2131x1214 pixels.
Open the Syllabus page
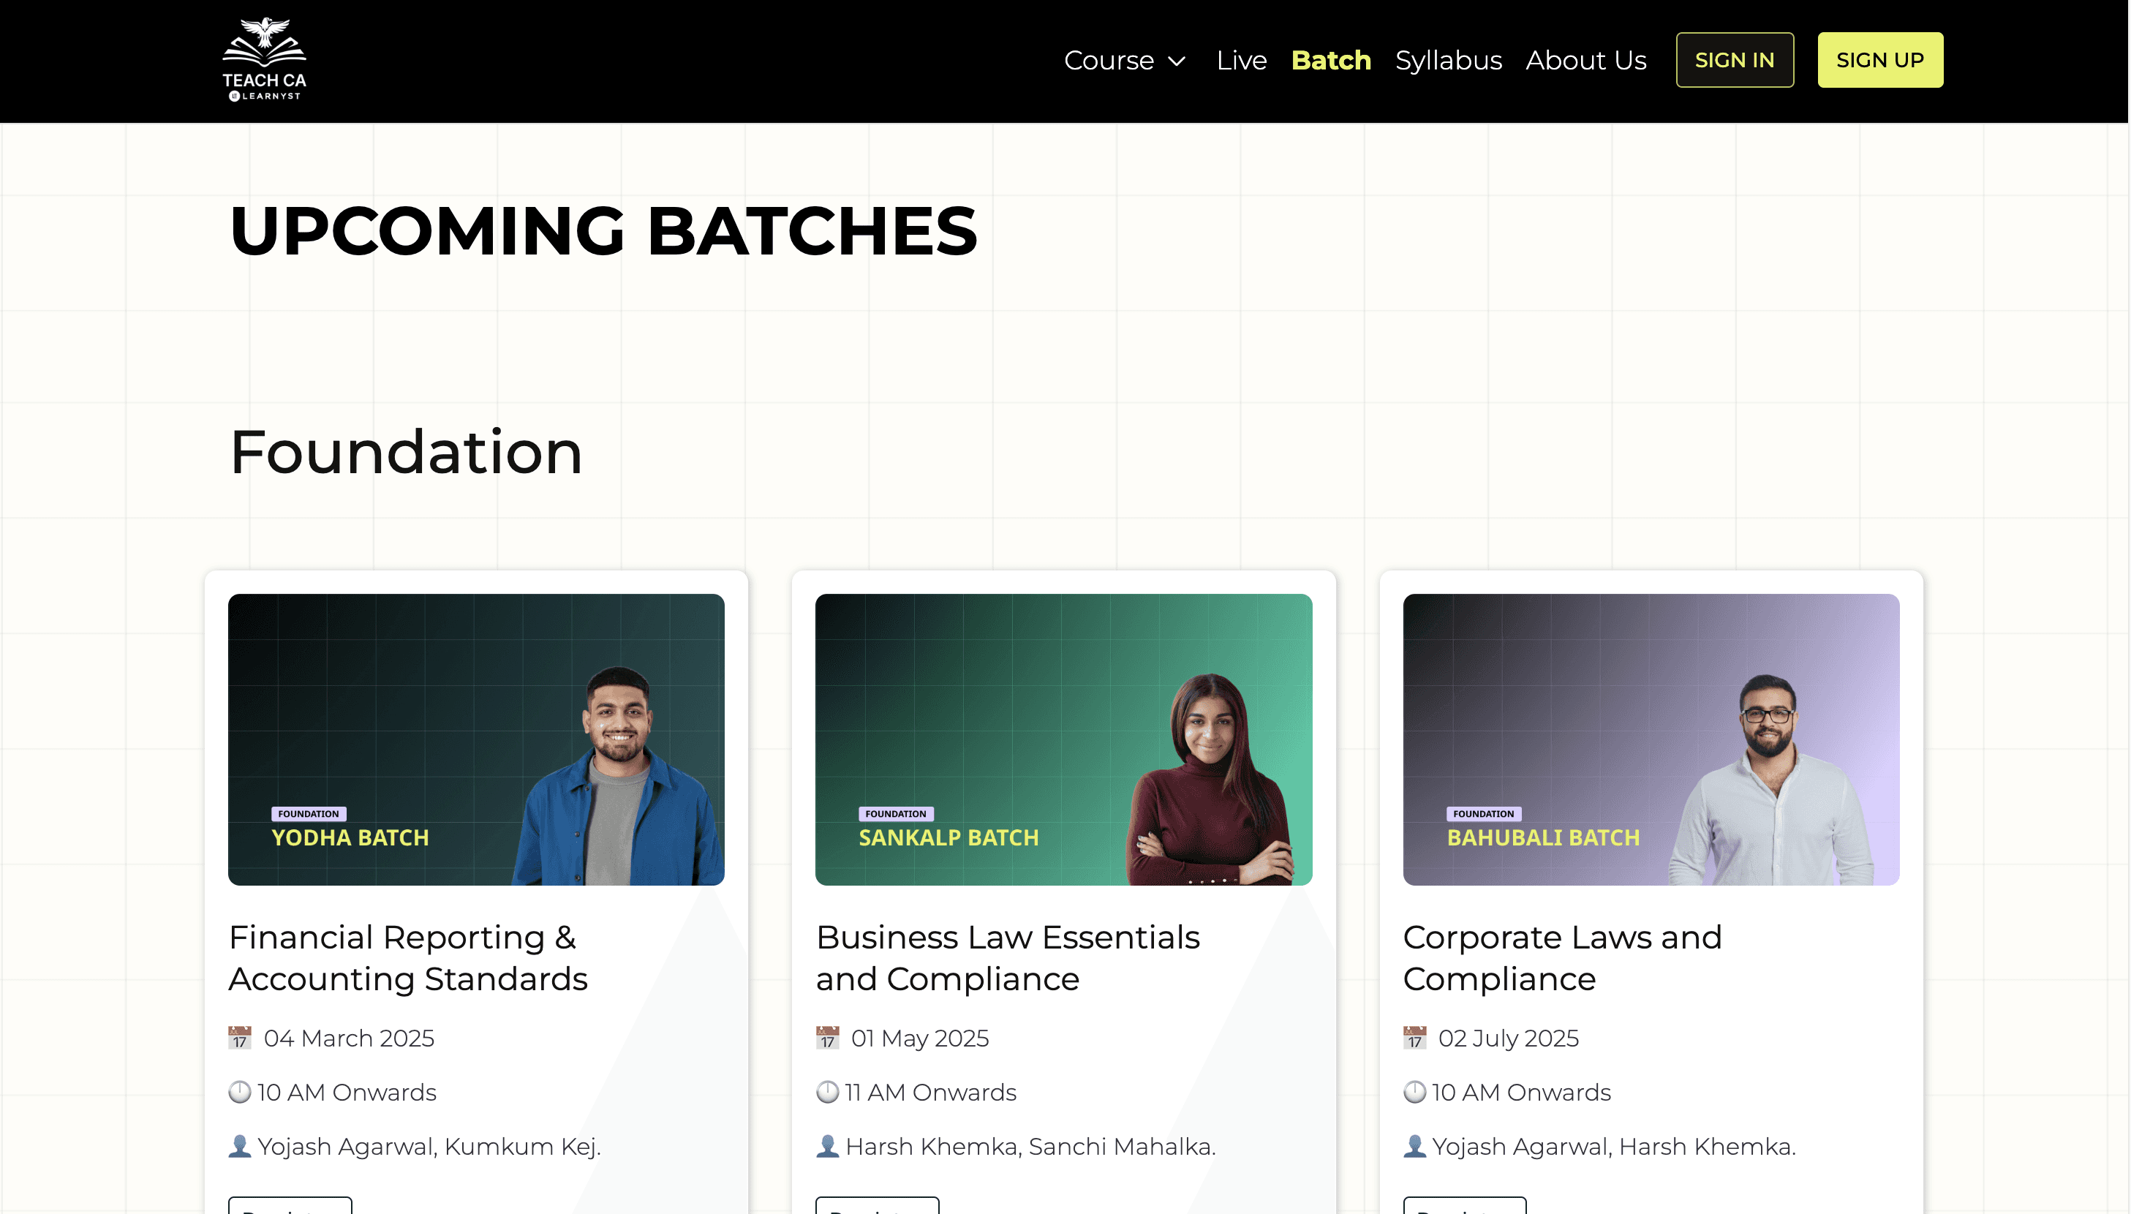click(1447, 60)
